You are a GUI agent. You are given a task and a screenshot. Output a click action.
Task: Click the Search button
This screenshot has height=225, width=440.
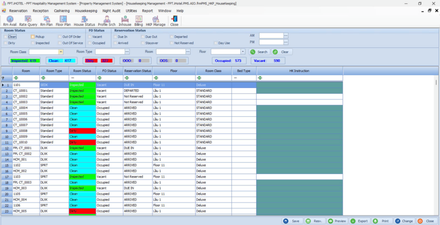[x=259, y=52]
